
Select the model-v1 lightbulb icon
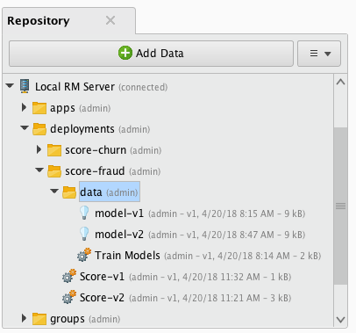(x=84, y=213)
